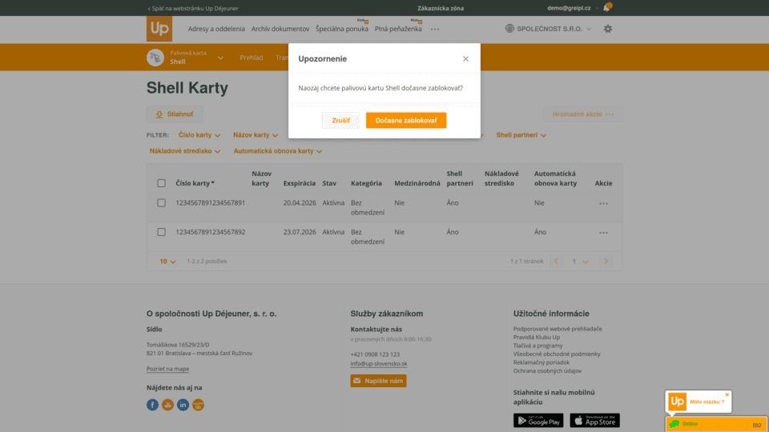Viewport: 769px width, 432px height.
Task: Open the Up chat widget icon
Action: pyautogui.click(x=677, y=402)
